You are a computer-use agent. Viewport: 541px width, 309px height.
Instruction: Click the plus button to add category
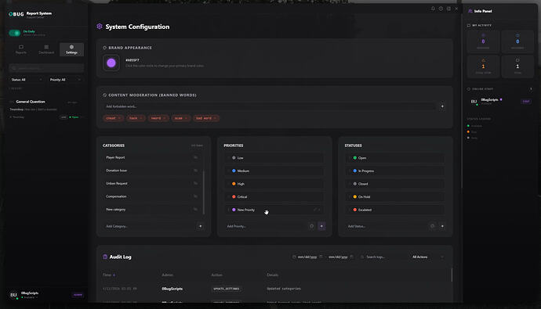201,226
